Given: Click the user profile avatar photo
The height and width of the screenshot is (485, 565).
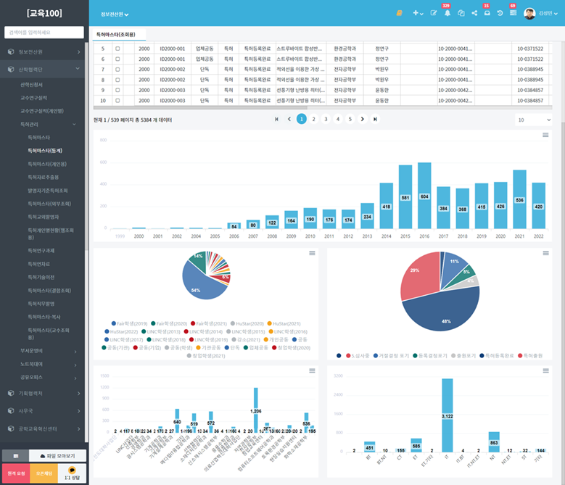Looking at the screenshot, I should point(529,14).
